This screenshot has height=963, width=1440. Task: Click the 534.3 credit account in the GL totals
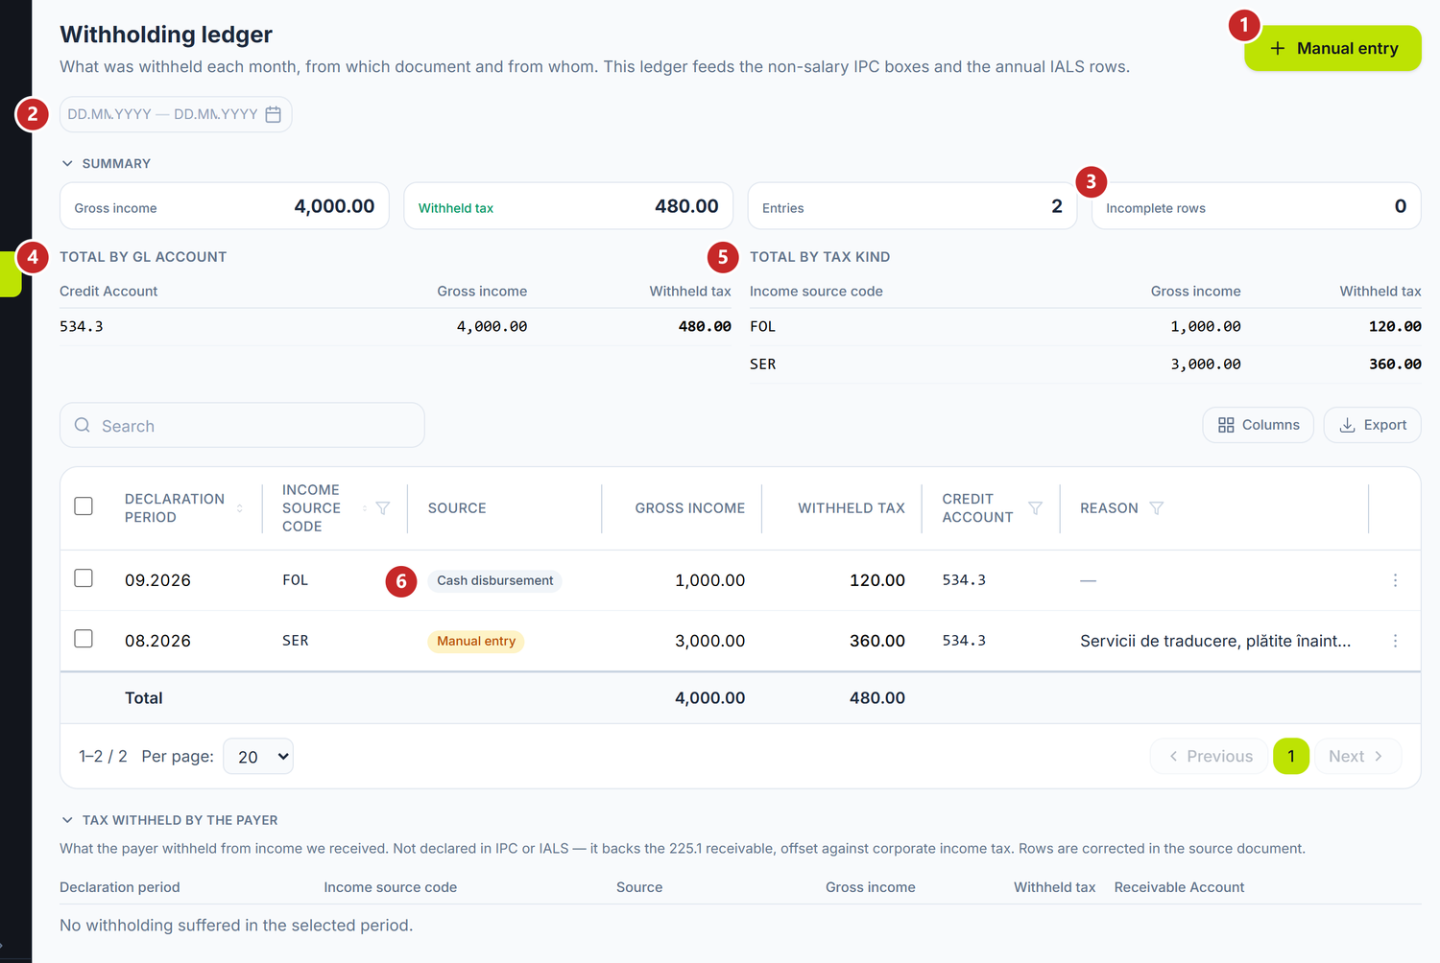click(x=82, y=326)
